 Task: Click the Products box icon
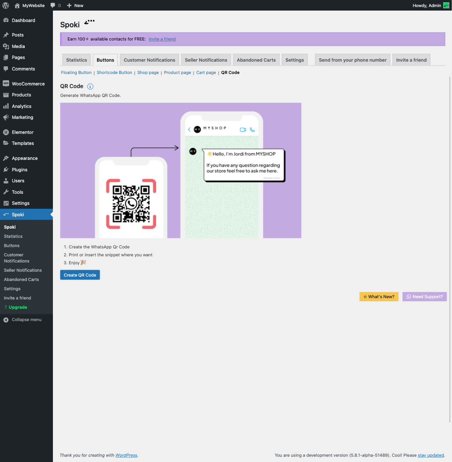pos(6,95)
